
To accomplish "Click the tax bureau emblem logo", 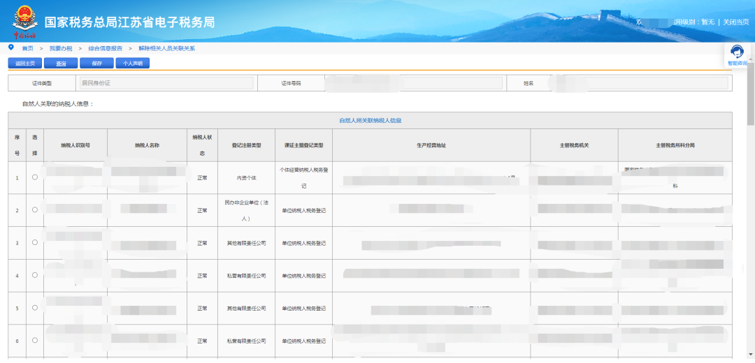I will pos(24,20).
